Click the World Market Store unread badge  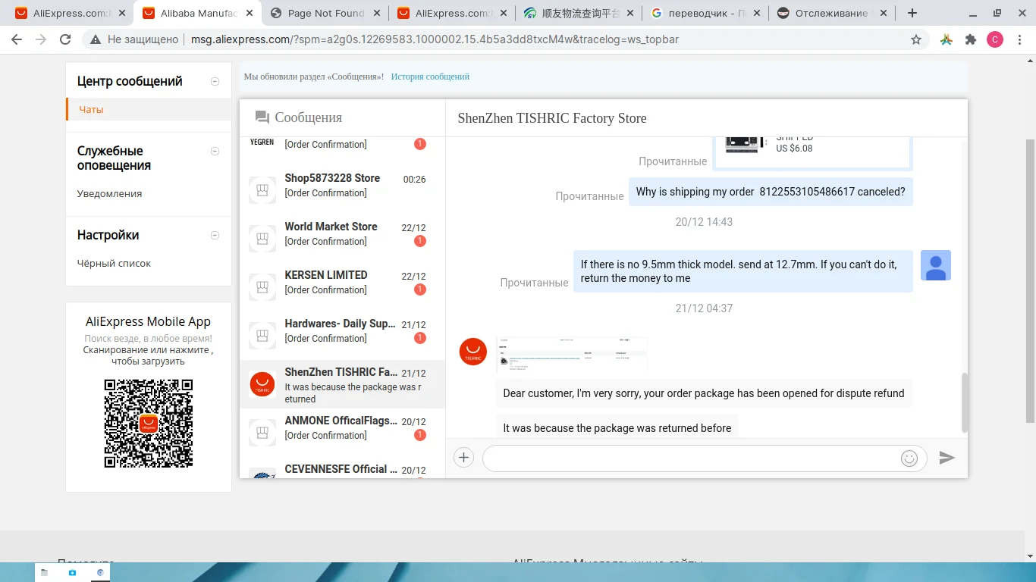pyautogui.click(x=419, y=241)
